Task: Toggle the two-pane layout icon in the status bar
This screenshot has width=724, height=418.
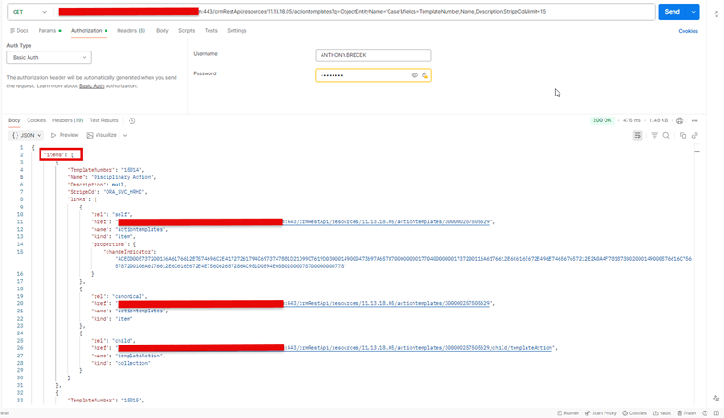Action: (716, 413)
